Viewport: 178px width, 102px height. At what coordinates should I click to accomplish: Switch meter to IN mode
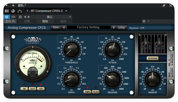(24, 89)
